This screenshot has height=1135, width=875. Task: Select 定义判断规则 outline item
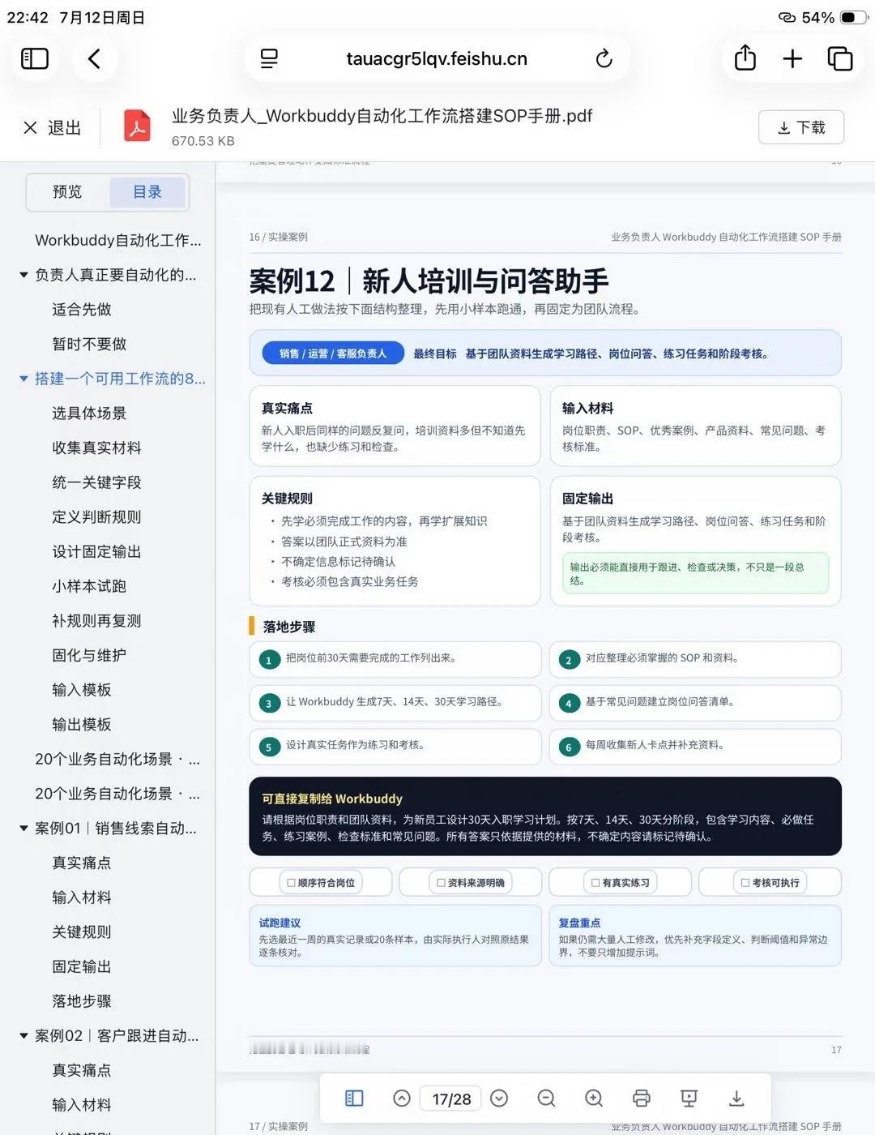pos(96,516)
